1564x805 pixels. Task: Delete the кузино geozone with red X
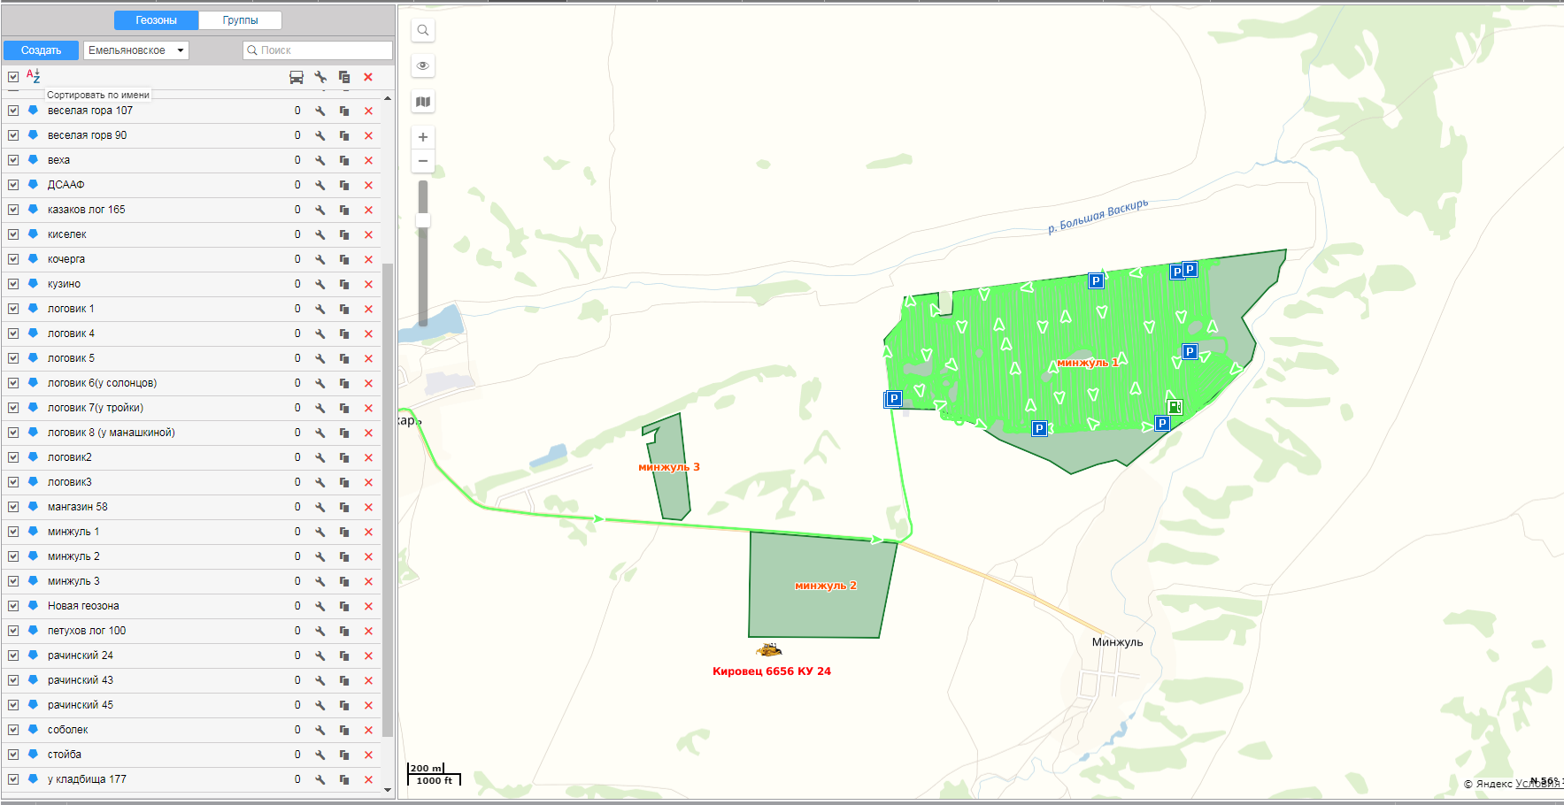coord(368,284)
